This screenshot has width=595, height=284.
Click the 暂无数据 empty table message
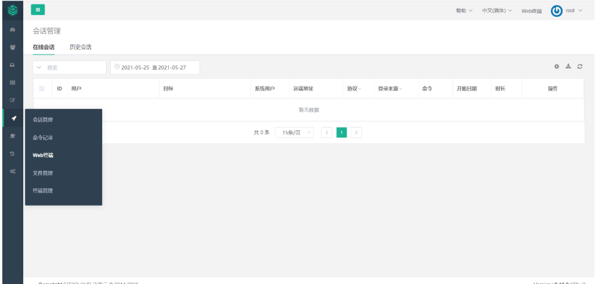pos(309,110)
